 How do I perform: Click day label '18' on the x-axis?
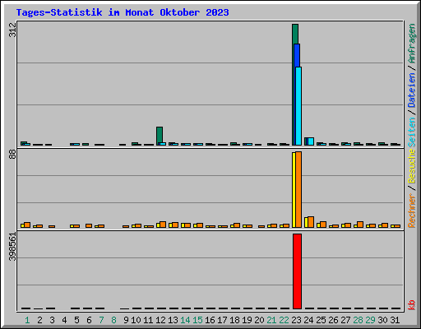tap(234, 320)
